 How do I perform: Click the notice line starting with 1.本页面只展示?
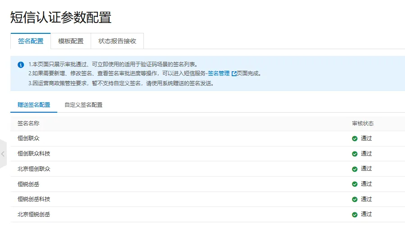coord(113,64)
